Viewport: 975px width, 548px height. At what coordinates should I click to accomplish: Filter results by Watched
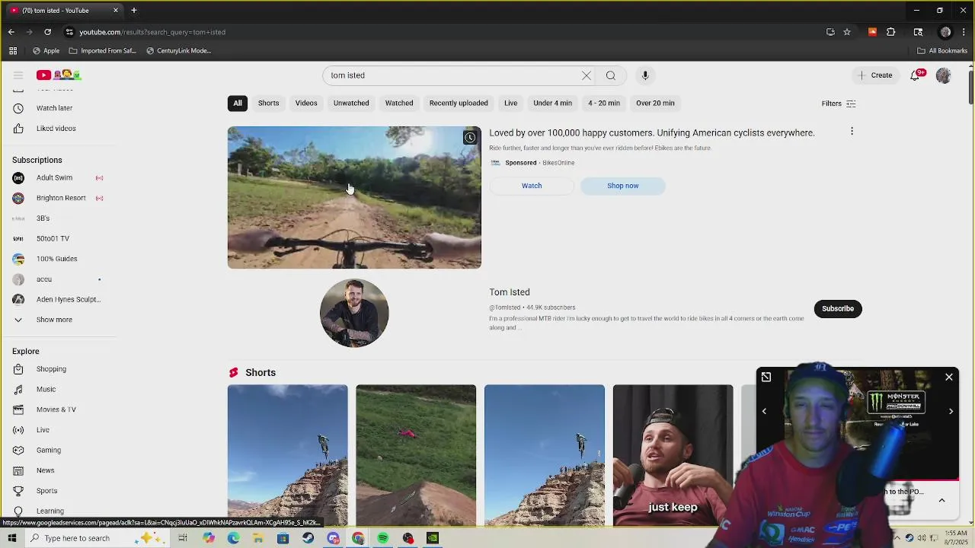[x=399, y=104]
